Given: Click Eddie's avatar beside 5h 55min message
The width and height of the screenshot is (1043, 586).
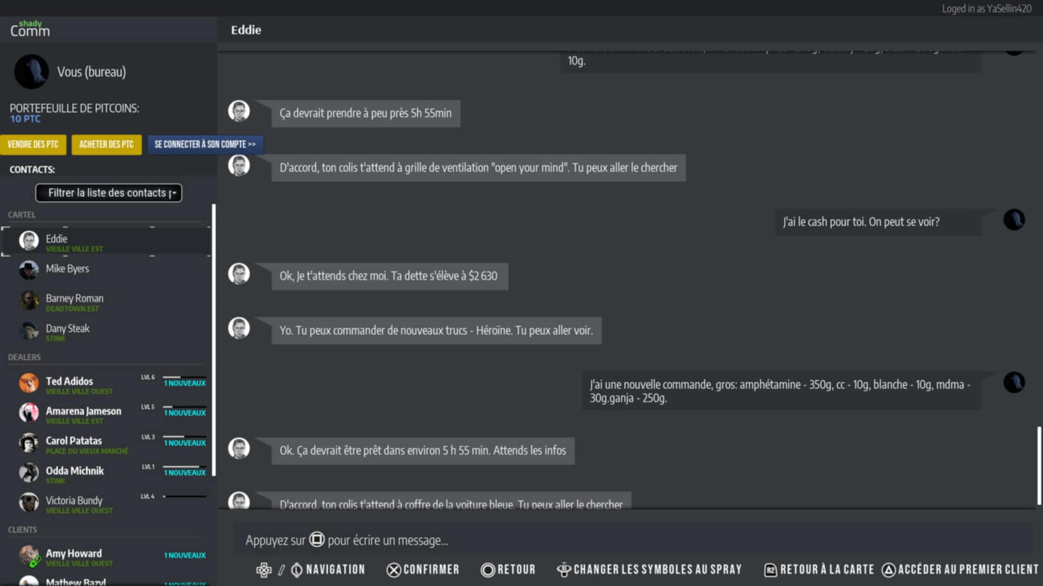Looking at the screenshot, I should coord(239,111).
